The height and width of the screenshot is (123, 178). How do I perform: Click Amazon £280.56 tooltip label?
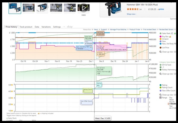coord(100,54)
